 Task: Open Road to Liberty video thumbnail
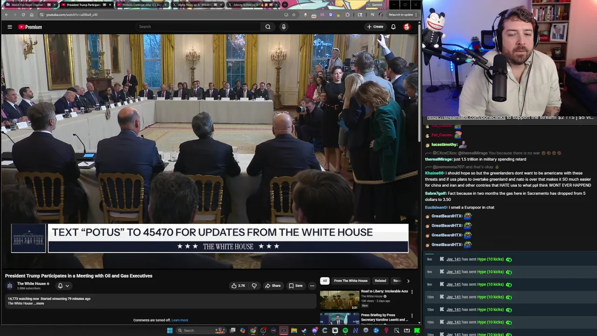340,300
